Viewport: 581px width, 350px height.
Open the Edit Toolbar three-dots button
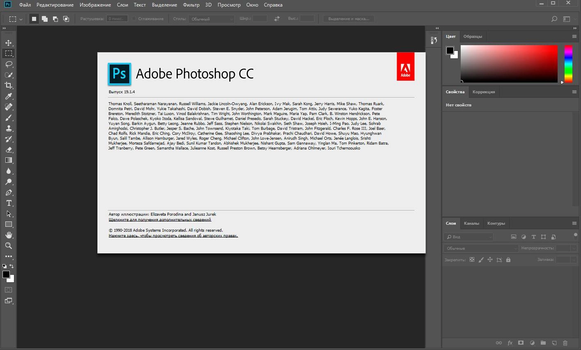tap(9, 256)
